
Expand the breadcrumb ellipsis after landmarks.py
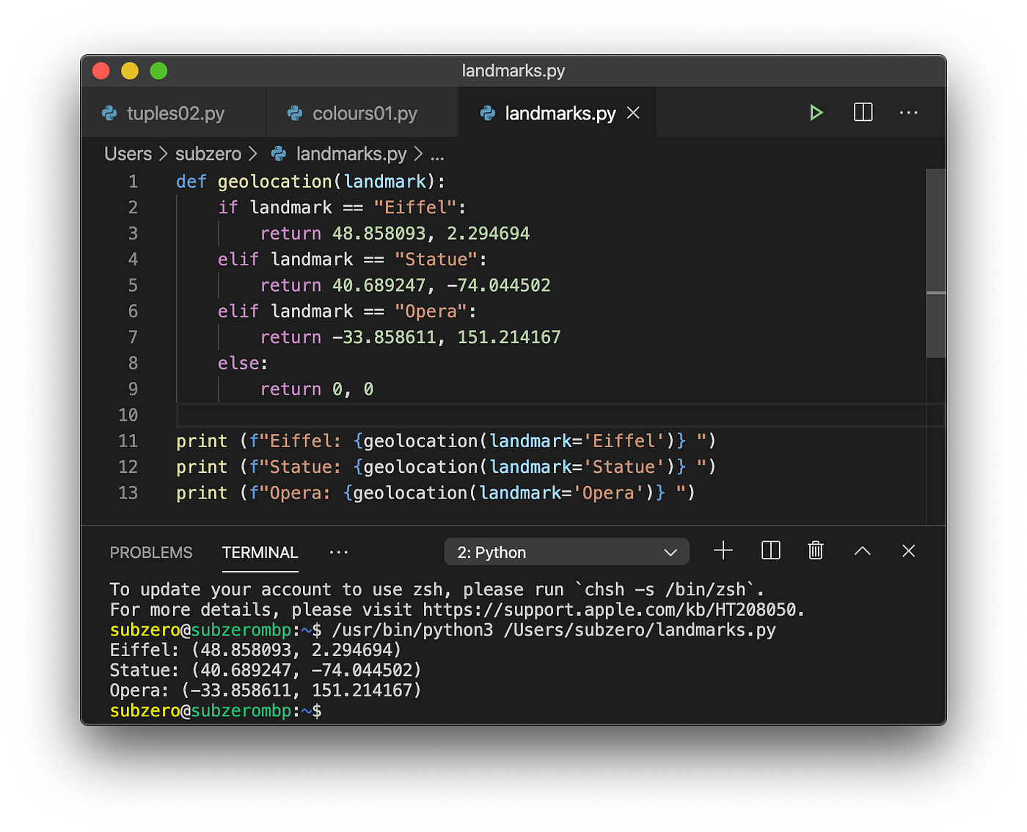437,154
